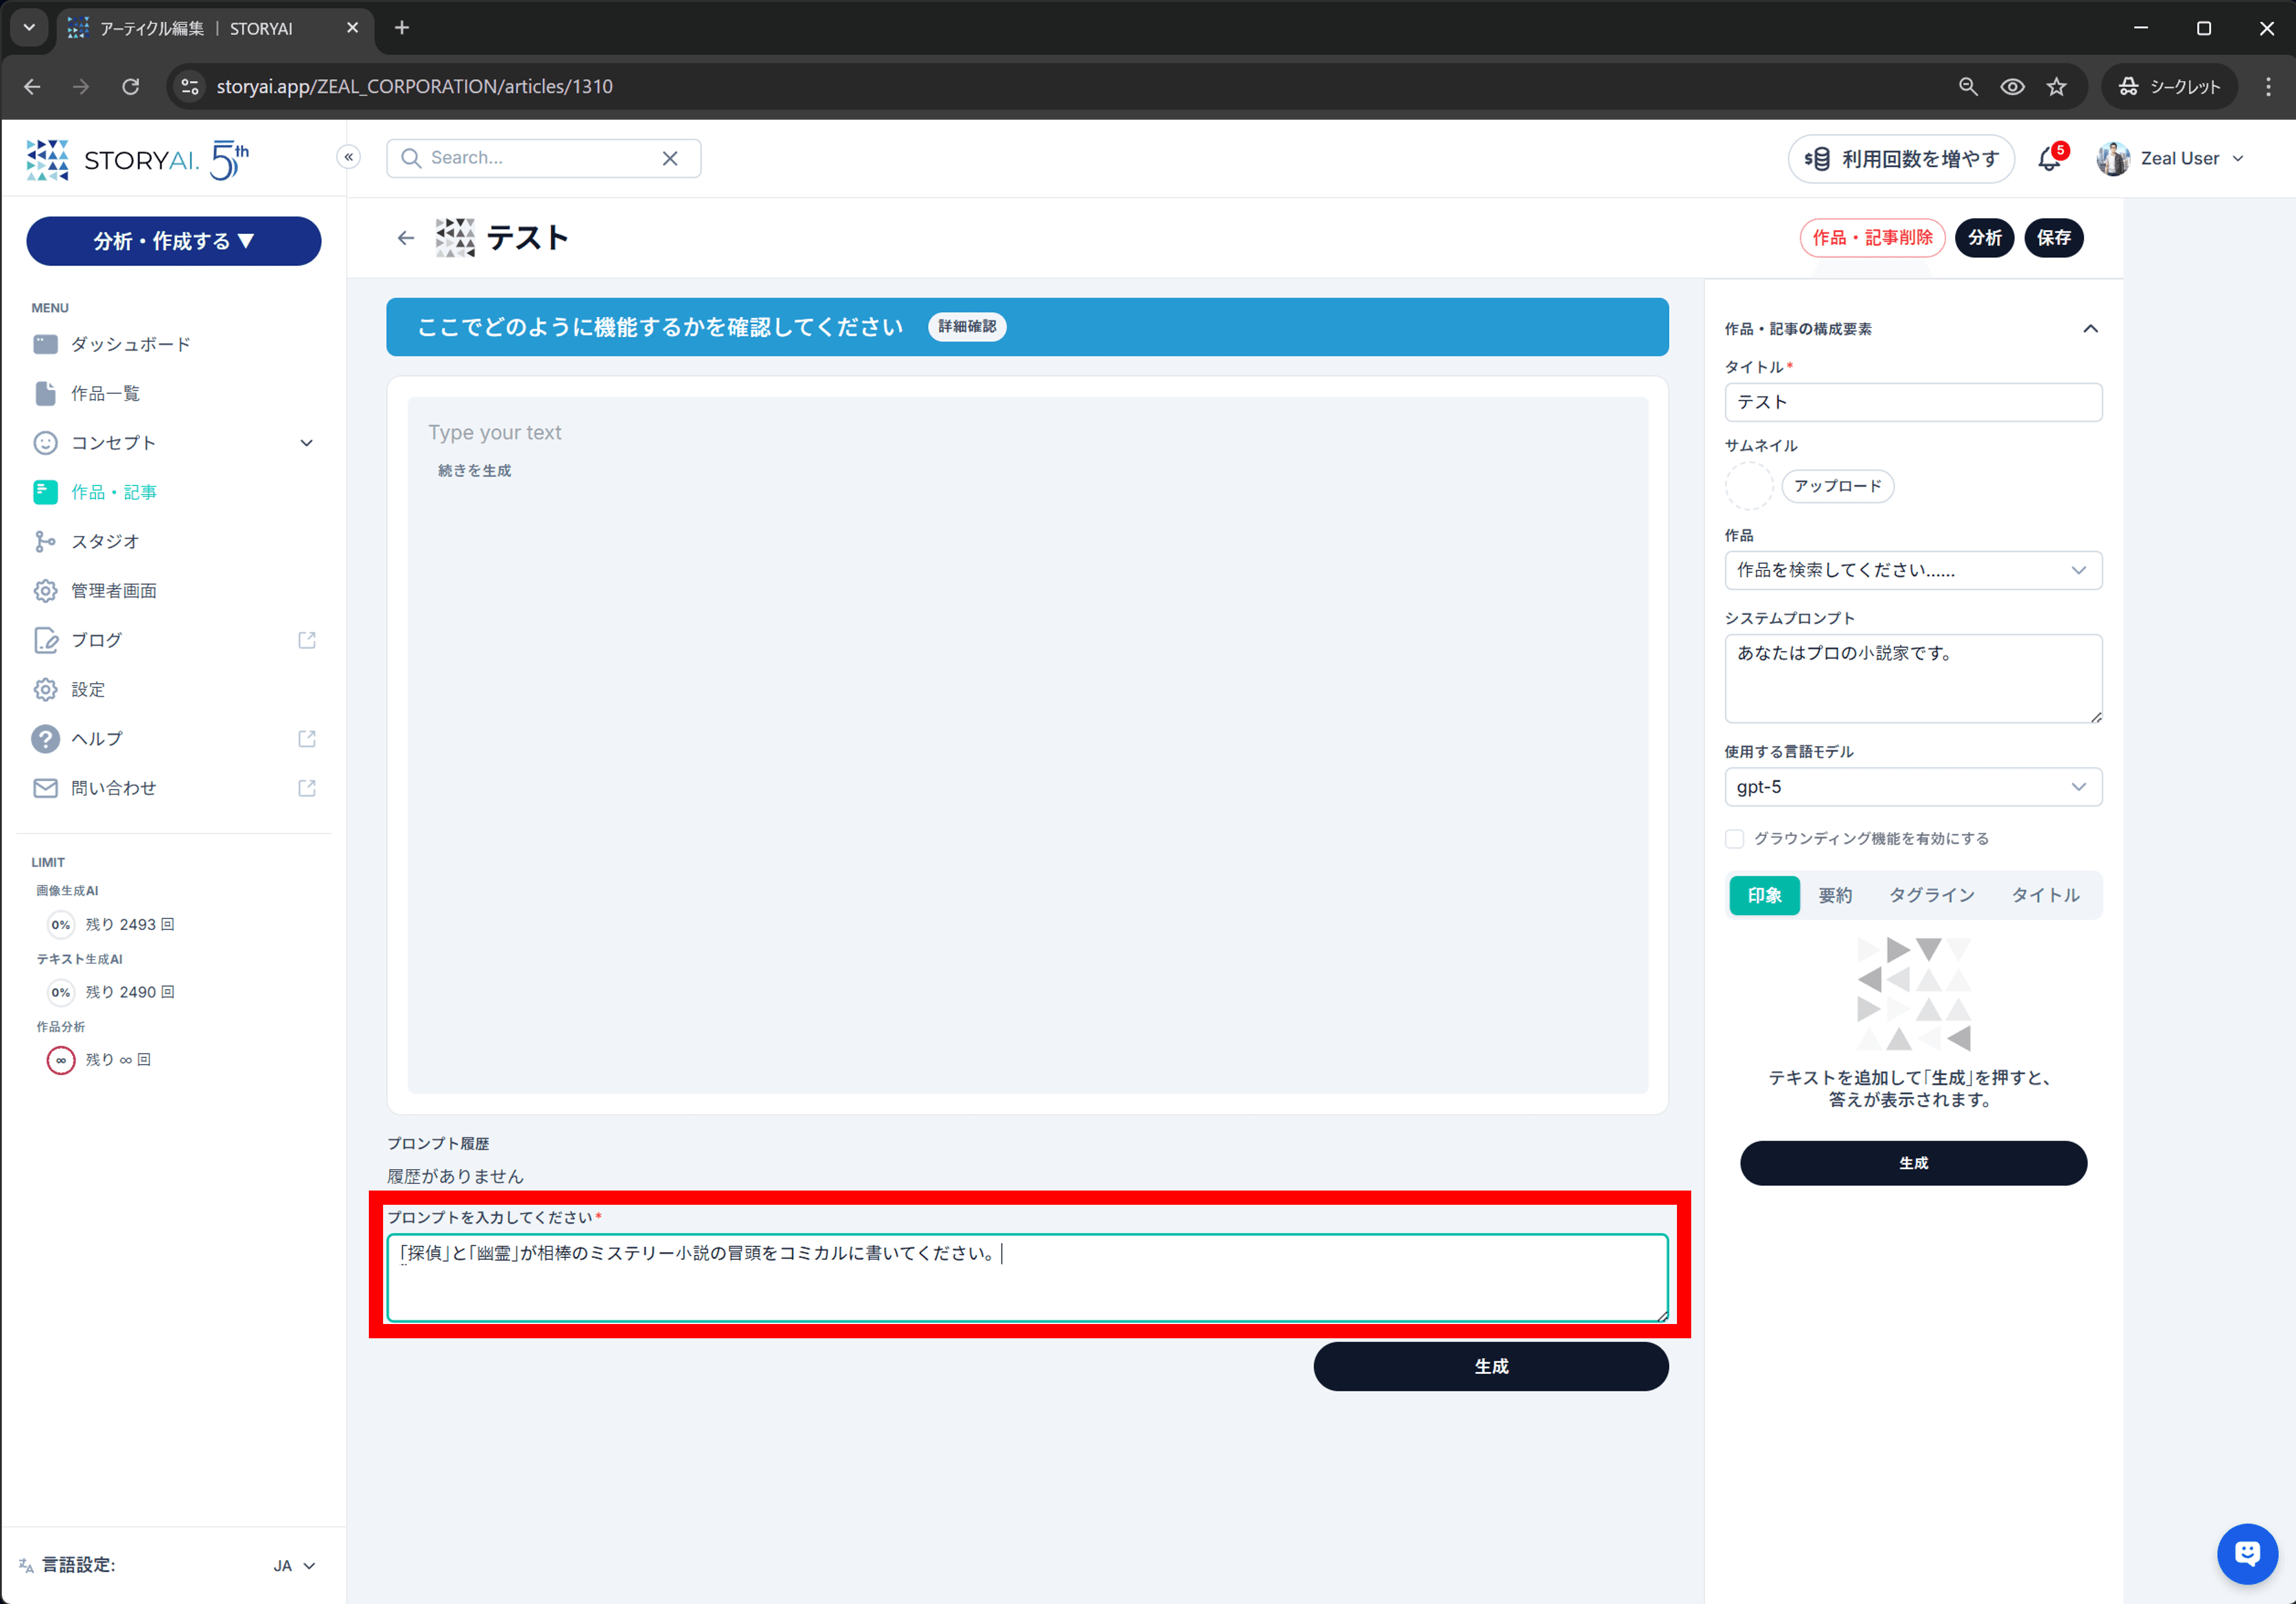This screenshot has height=1604, width=2296.
Task: Bookmark this page with the star icon
Action: click(2056, 87)
